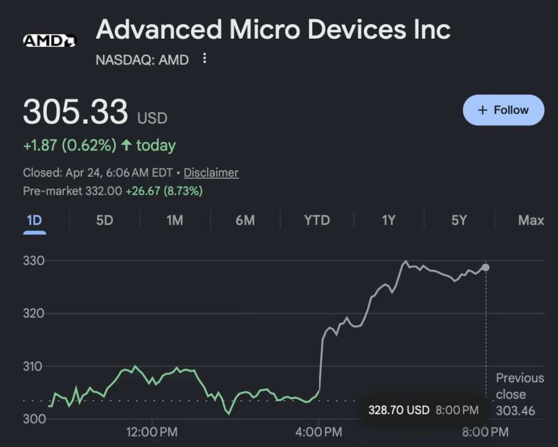Viewport: 558px width, 447px height.
Task: Open the three-dot more options menu
Action: pos(204,58)
